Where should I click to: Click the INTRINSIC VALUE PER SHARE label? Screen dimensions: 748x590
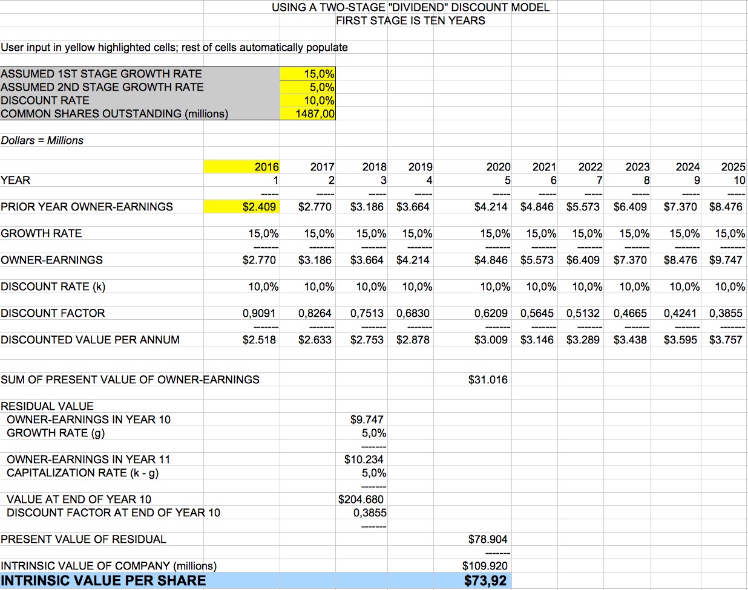pos(103,581)
